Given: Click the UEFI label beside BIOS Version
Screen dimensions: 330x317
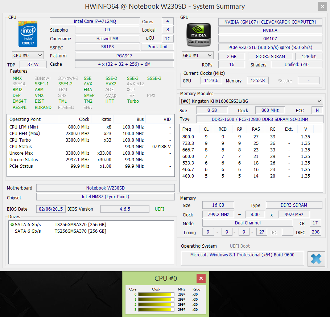Looking at the screenshot, I should (x=159, y=209).
